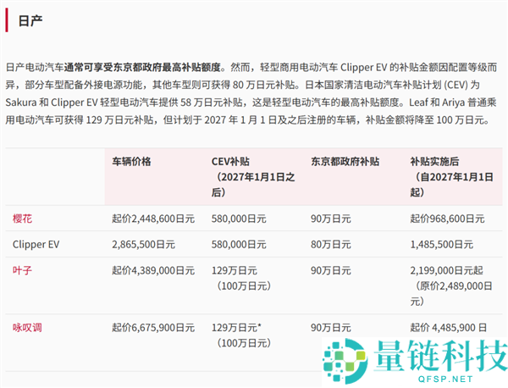Select the Clipper EV row label

[x=36, y=244]
